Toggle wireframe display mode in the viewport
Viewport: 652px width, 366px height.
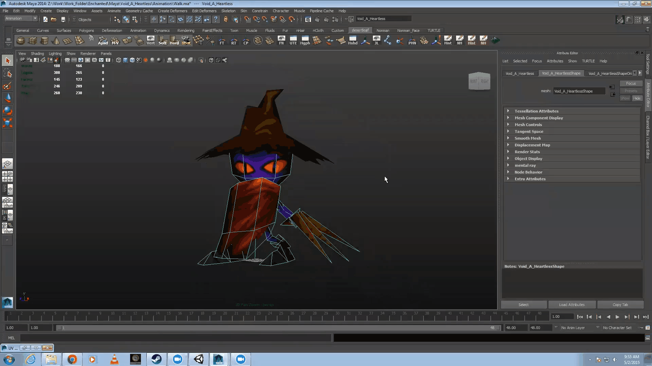coord(118,60)
